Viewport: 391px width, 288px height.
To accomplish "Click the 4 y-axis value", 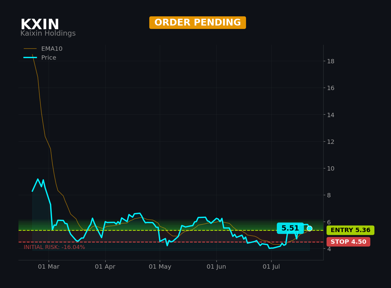I will pos(329,249).
